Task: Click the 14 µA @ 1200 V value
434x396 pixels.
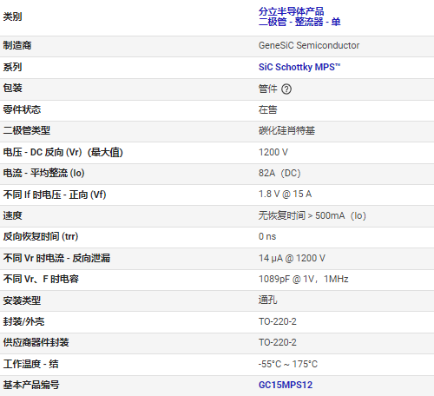Action: [292, 258]
